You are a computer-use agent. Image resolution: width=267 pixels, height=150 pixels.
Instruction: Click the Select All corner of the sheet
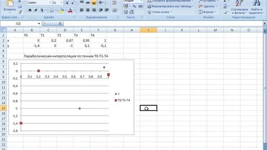[x=3, y=30]
